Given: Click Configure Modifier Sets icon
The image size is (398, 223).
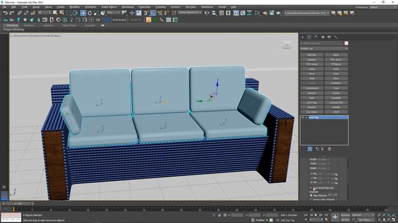Looking at the screenshot, I should point(330,149).
